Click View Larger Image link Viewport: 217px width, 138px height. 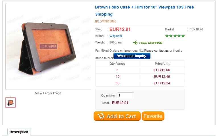[48, 93]
